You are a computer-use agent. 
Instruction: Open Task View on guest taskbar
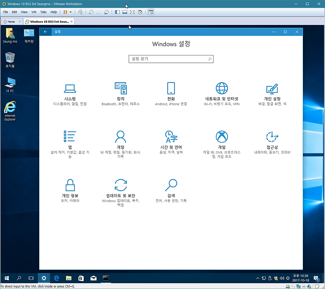(31, 278)
